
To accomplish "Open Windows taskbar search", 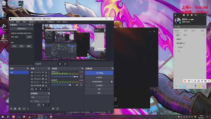I will pyautogui.click(x=8, y=117).
